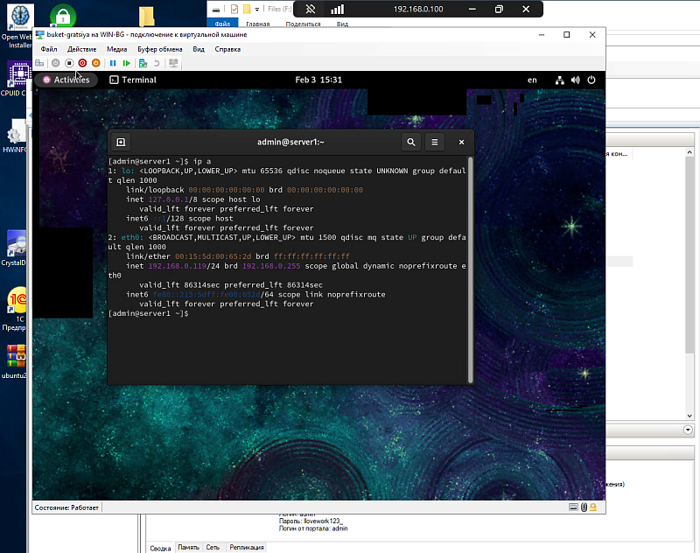The image size is (700, 553).
Task: Open the Действие menu
Action: pos(81,49)
